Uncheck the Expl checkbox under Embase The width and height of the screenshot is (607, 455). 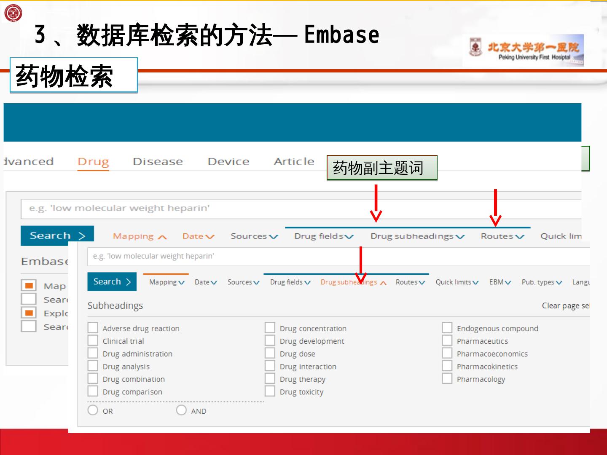(29, 313)
